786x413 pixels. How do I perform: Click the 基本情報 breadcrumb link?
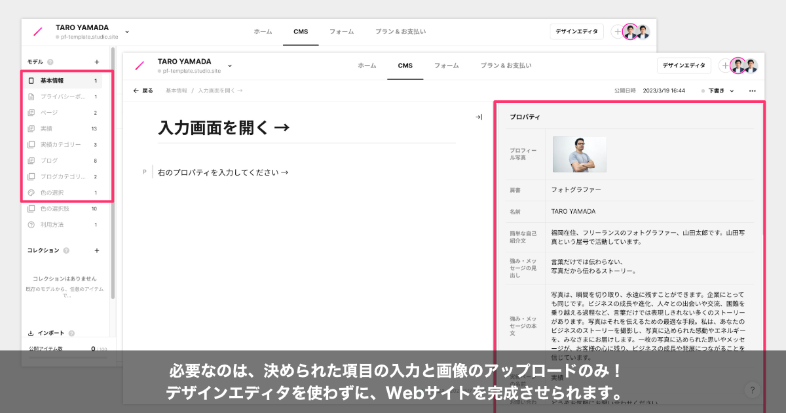[x=176, y=91]
